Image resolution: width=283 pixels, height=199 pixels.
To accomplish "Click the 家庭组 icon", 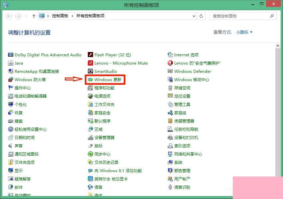I will [x=170, y=113].
